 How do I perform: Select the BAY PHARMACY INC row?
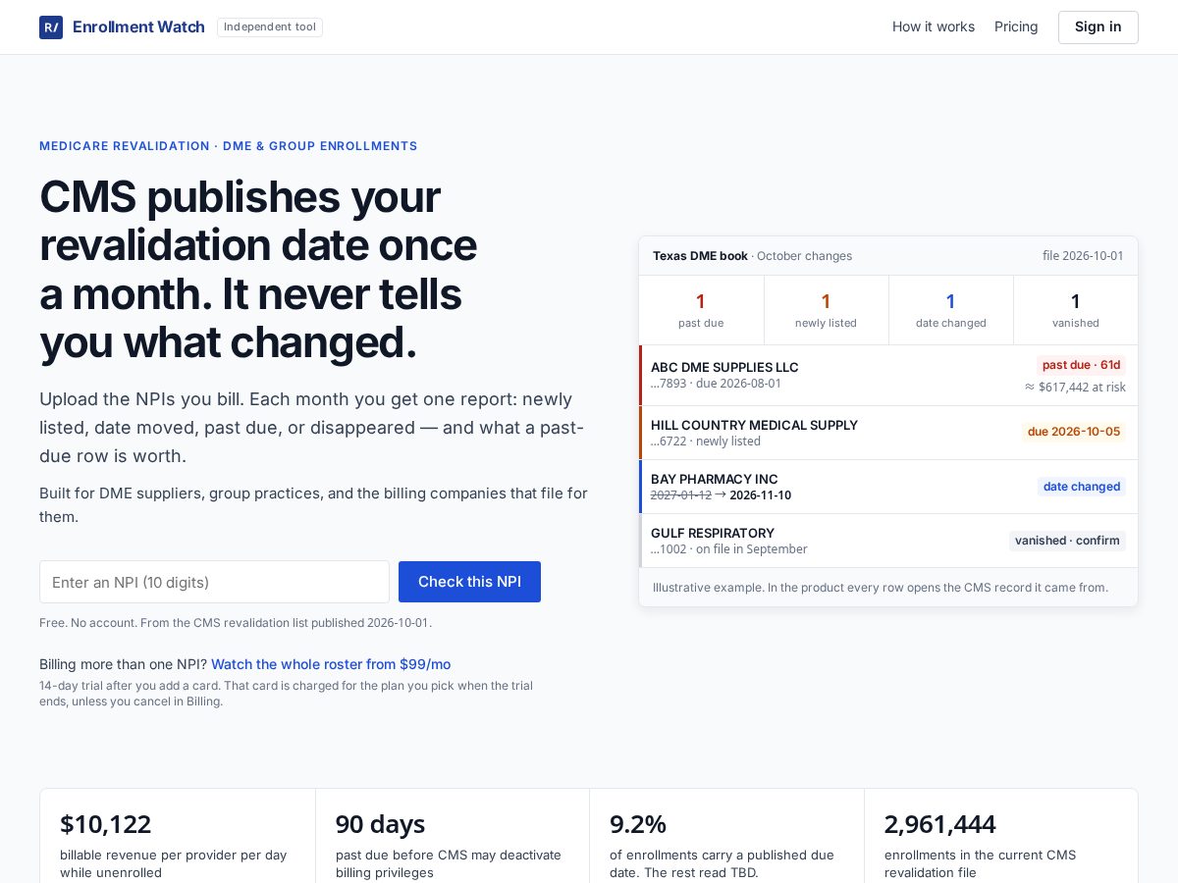pyautogui.click(x=888, y=487)
